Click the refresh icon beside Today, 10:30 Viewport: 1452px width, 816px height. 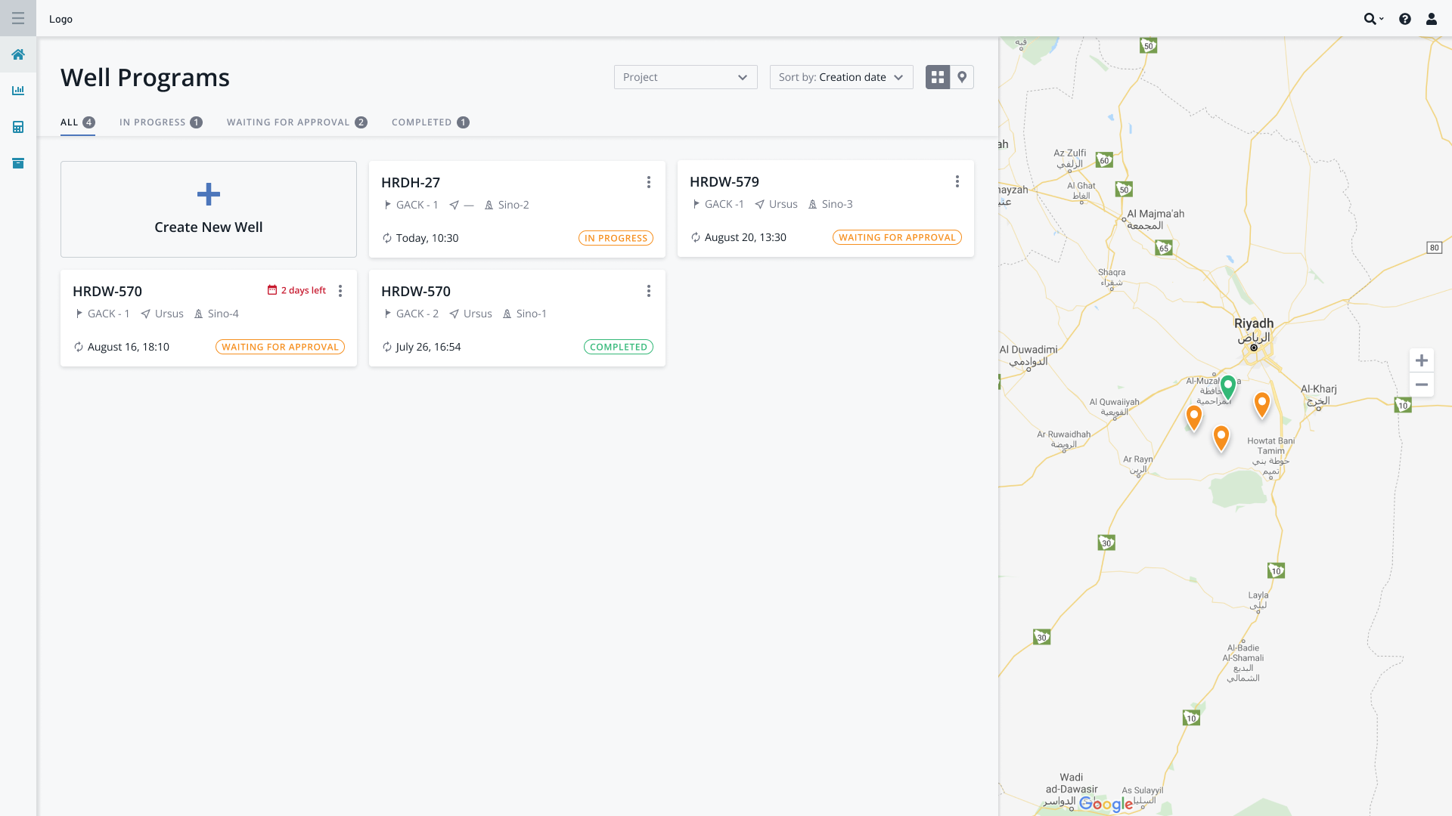387,238
